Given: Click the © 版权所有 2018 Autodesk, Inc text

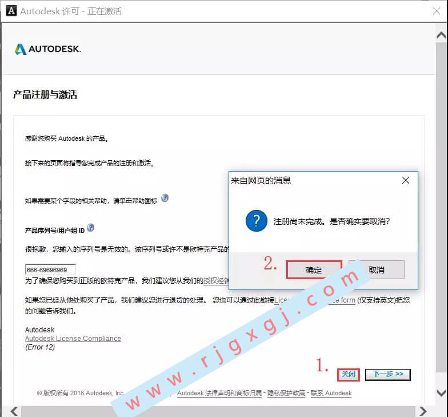Looking at the screenshot, I should [80, 394].
